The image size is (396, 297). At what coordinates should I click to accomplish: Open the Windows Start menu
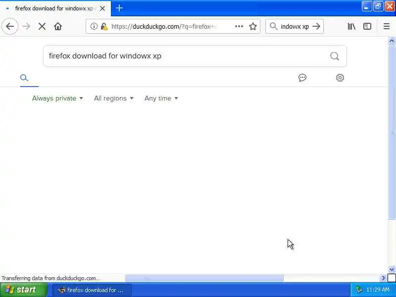(23, 290)
